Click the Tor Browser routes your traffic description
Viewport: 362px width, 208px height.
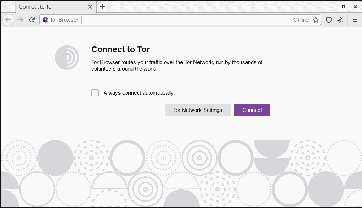(x=177, y=65)
